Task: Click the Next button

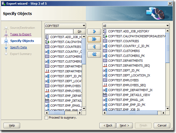Action: 124,125
